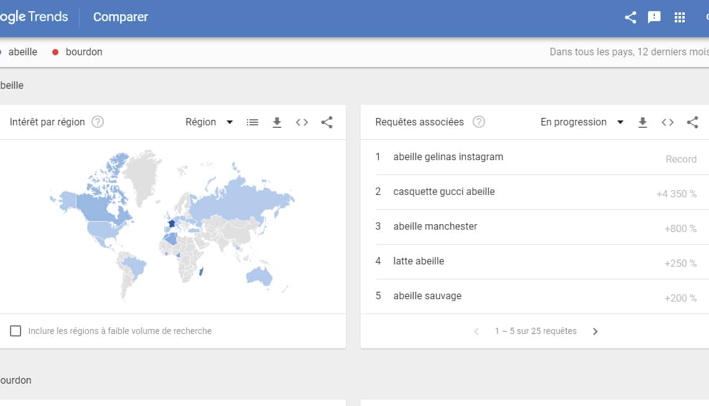This screenshot has height=406, width=709.
Task: Click France on the world map
Action: (172, 223)
